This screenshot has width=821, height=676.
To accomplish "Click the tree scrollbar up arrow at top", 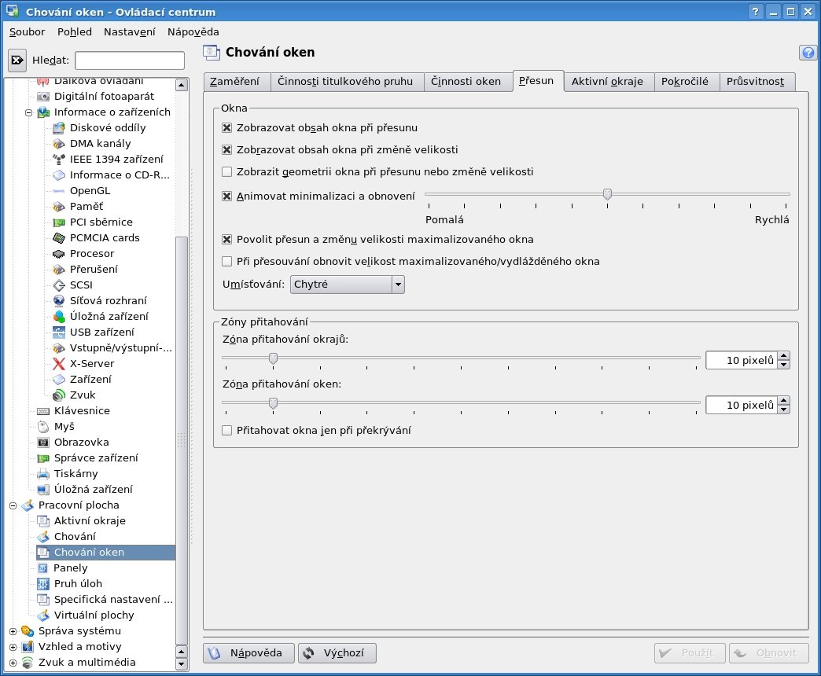I will click(182, 85).
